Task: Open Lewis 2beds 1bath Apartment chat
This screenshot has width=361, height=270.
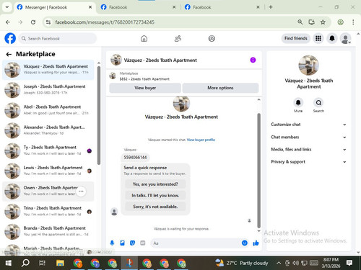Action: pyautogui.click(x=48, y=171)
